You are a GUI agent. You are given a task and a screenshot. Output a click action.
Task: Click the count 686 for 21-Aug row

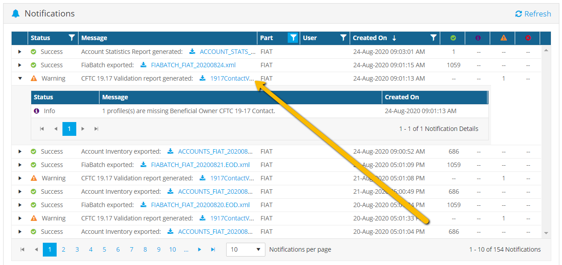[454, 192]
